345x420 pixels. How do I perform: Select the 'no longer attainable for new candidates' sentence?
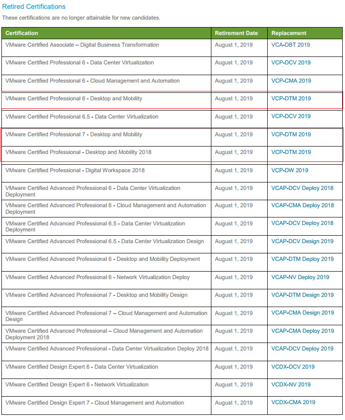(81, 18)
